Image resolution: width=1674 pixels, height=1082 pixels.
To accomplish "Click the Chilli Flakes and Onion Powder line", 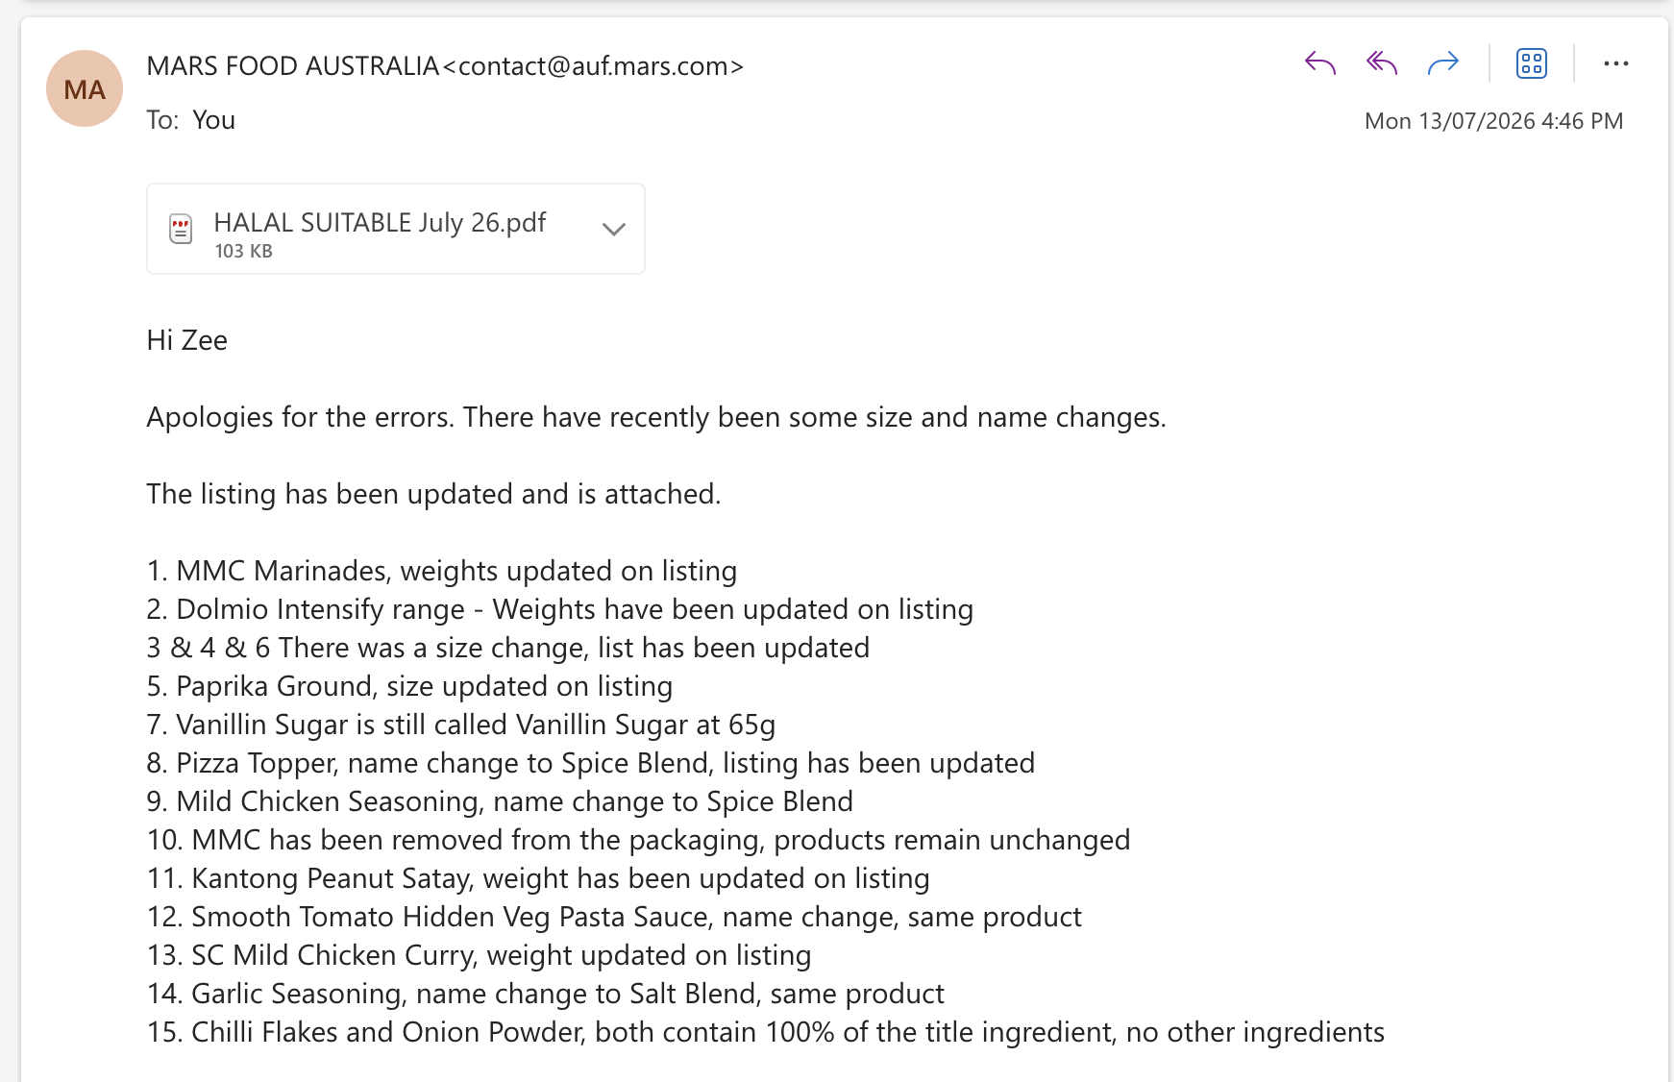I will pyautogui.click(x=765, y=1032).
